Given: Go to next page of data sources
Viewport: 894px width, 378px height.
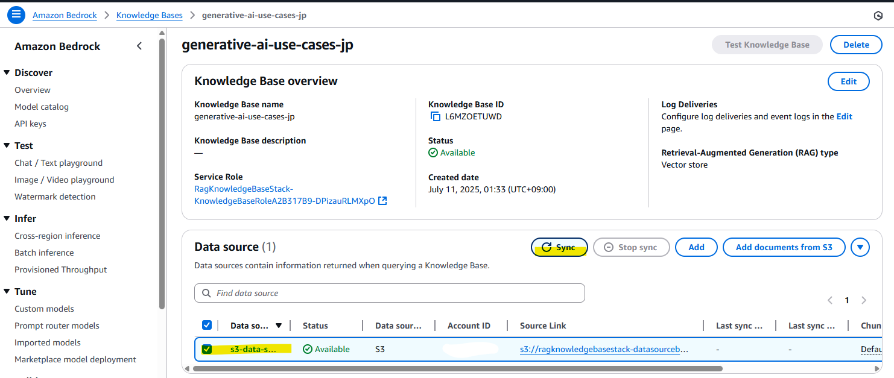Looking at the screenshot, I should pos(864,300).
